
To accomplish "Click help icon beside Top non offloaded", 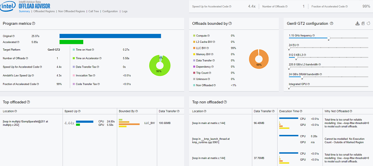I will [225, 102].
